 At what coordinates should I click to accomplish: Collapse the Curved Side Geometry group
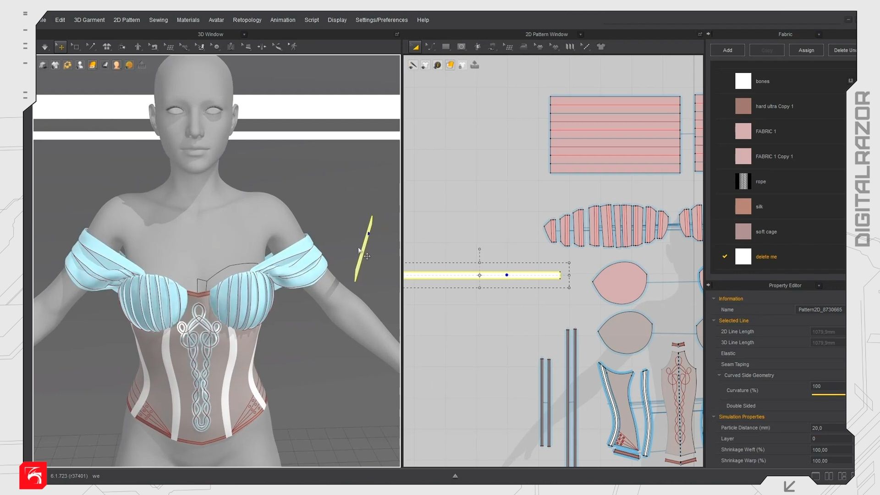coord(719,375)
